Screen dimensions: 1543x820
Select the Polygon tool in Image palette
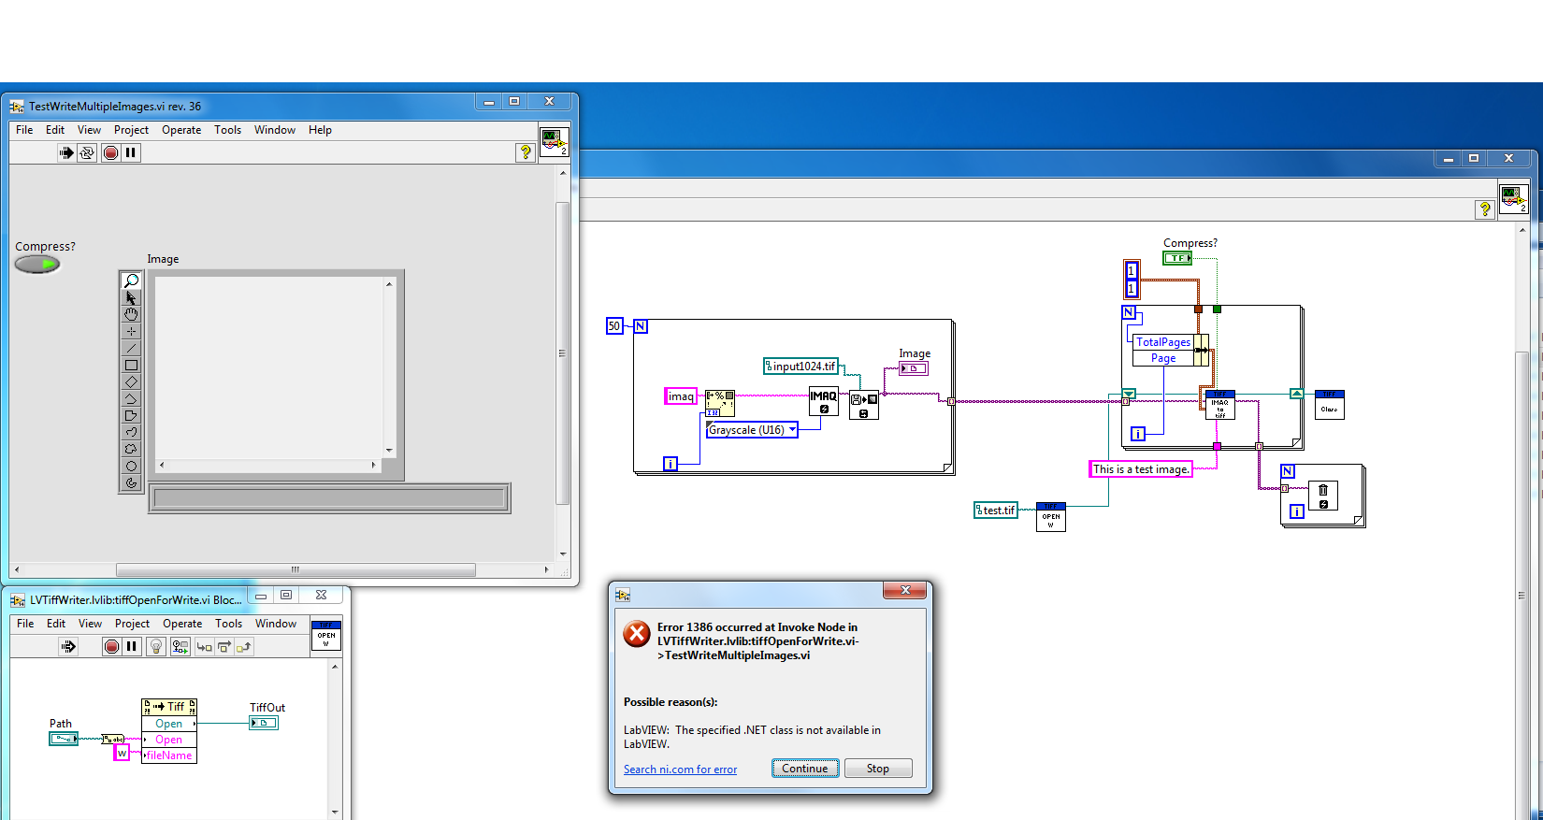pos(131,415)
